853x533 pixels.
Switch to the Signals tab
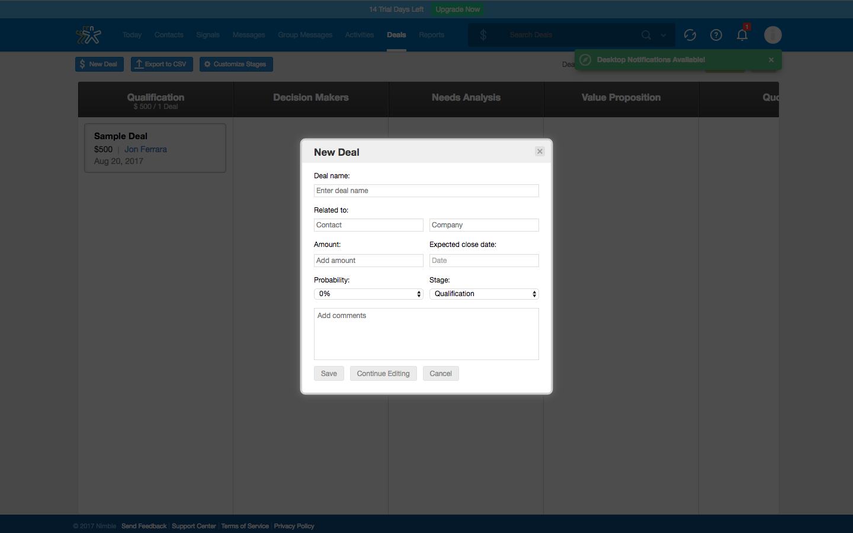click(x=208, y=35)
